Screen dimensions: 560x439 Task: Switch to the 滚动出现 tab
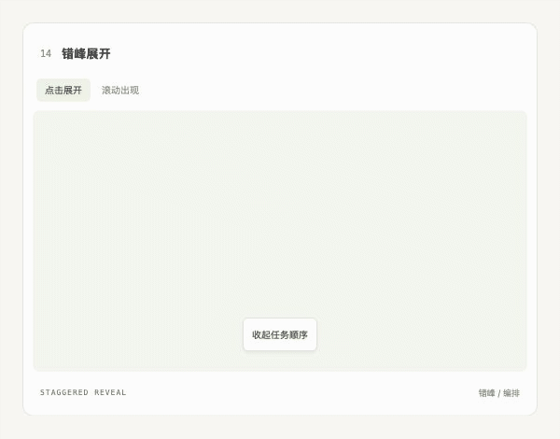(x=120, y=90)
